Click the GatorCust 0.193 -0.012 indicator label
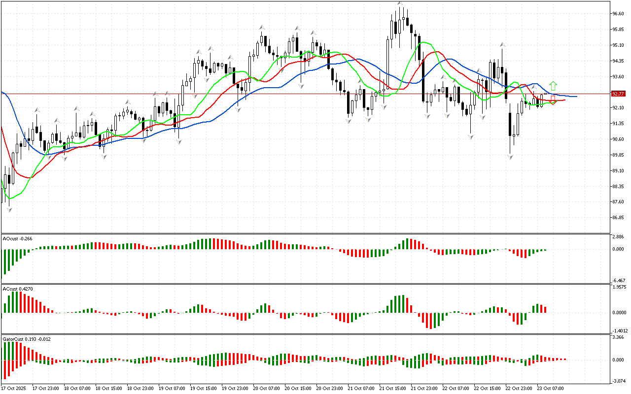This screenshot has width=631, height=394. point(27,339)
